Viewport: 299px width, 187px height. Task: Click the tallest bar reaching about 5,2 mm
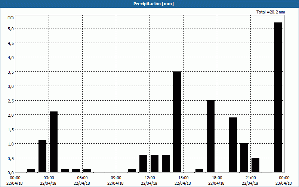278,97
